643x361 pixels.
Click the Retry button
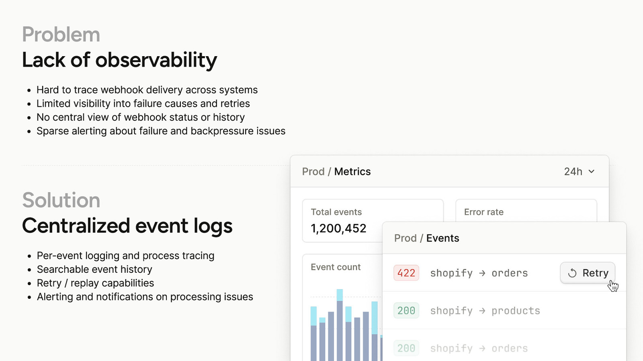point(588,273)
